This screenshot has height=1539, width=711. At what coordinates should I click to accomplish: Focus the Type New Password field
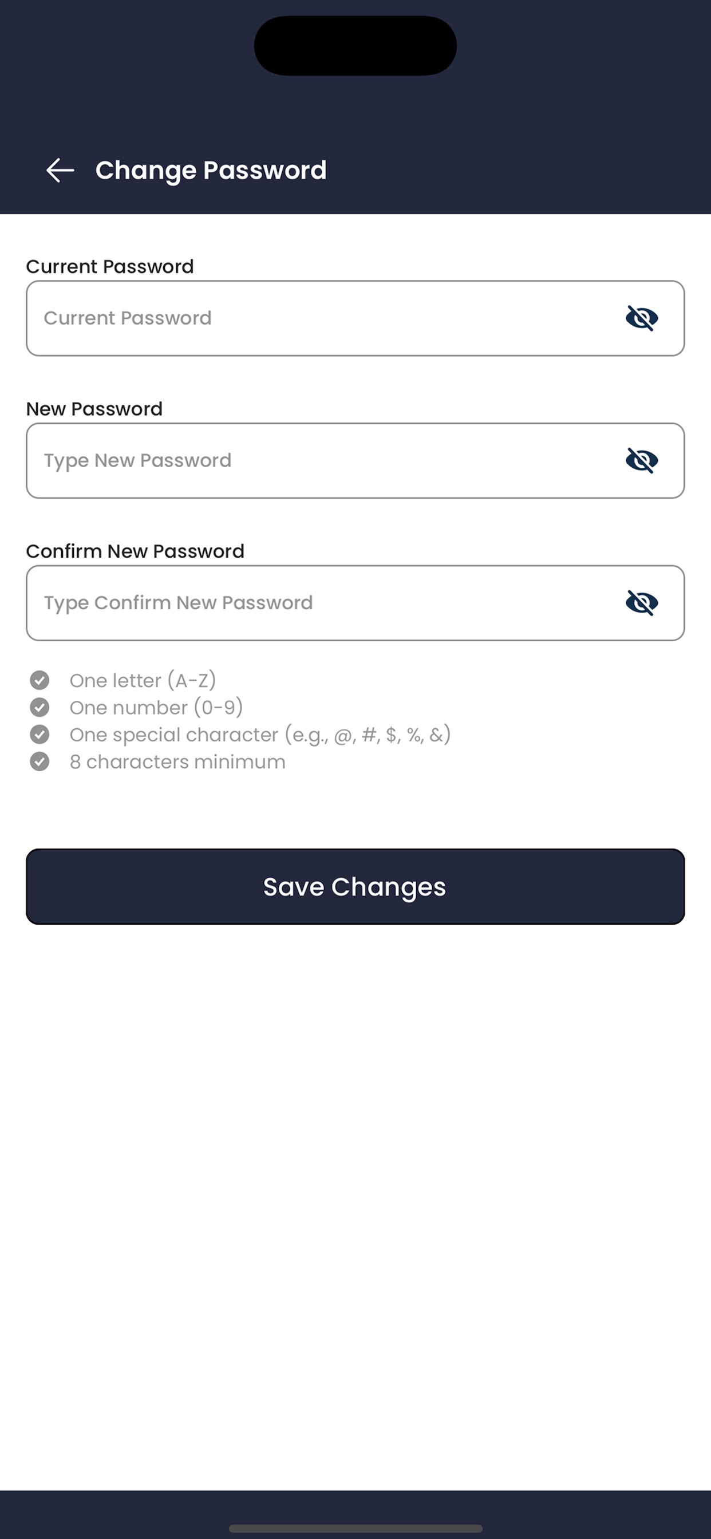pos(323,461)
